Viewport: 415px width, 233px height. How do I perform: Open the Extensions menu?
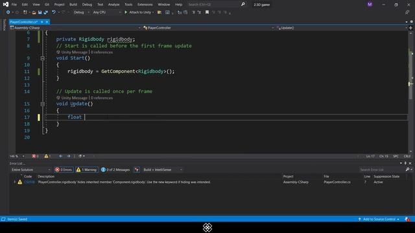click(145, 5)
